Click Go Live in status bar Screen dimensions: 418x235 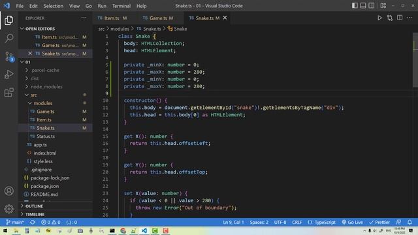(352, 222)
